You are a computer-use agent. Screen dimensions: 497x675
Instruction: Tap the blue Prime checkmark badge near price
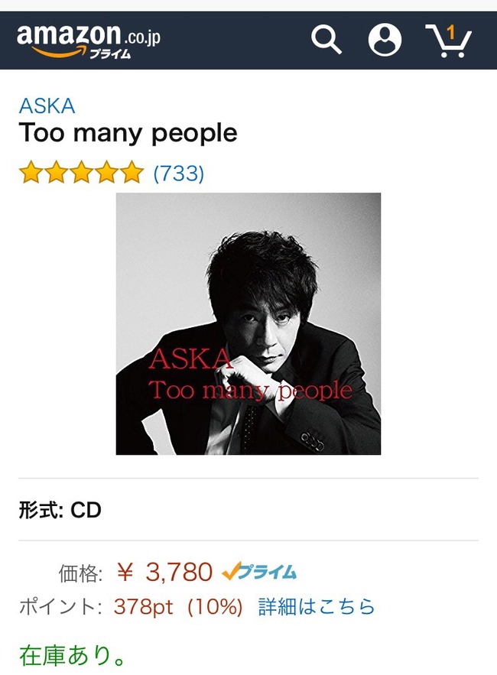pyautogui.click(x=259, y=572)
